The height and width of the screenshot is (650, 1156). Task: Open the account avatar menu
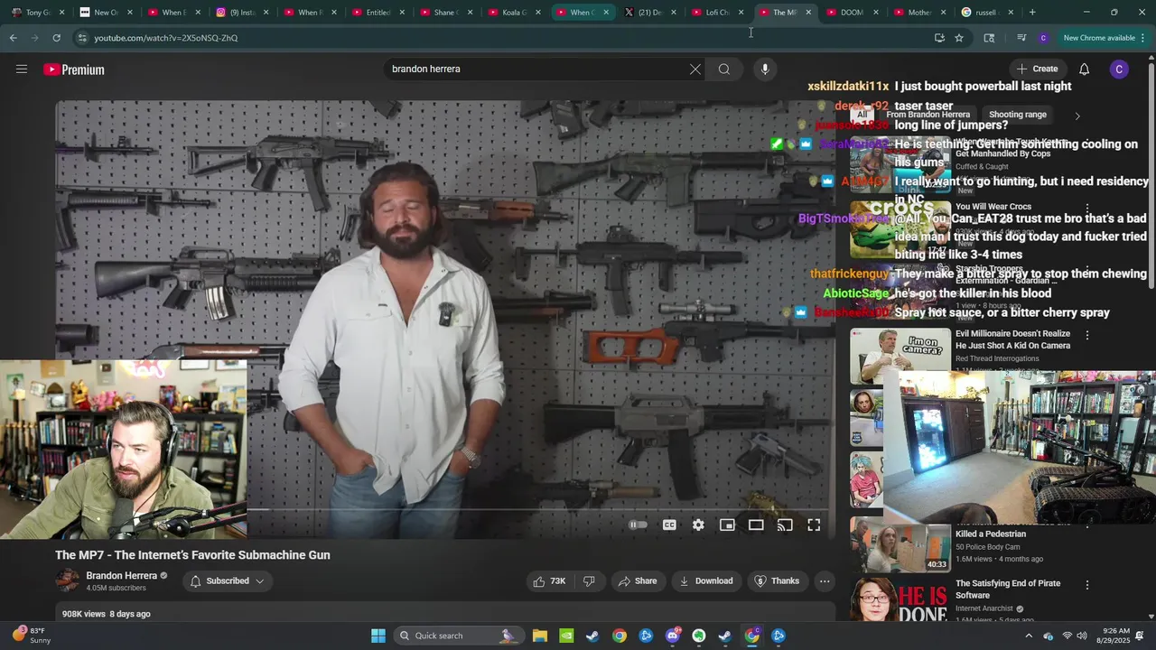click(x=1119, y=70)
